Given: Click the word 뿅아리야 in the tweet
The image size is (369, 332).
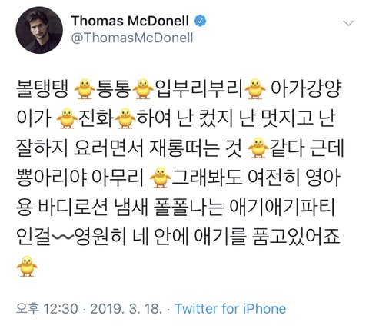Looking at the screenshot, I should click(52, 178).
